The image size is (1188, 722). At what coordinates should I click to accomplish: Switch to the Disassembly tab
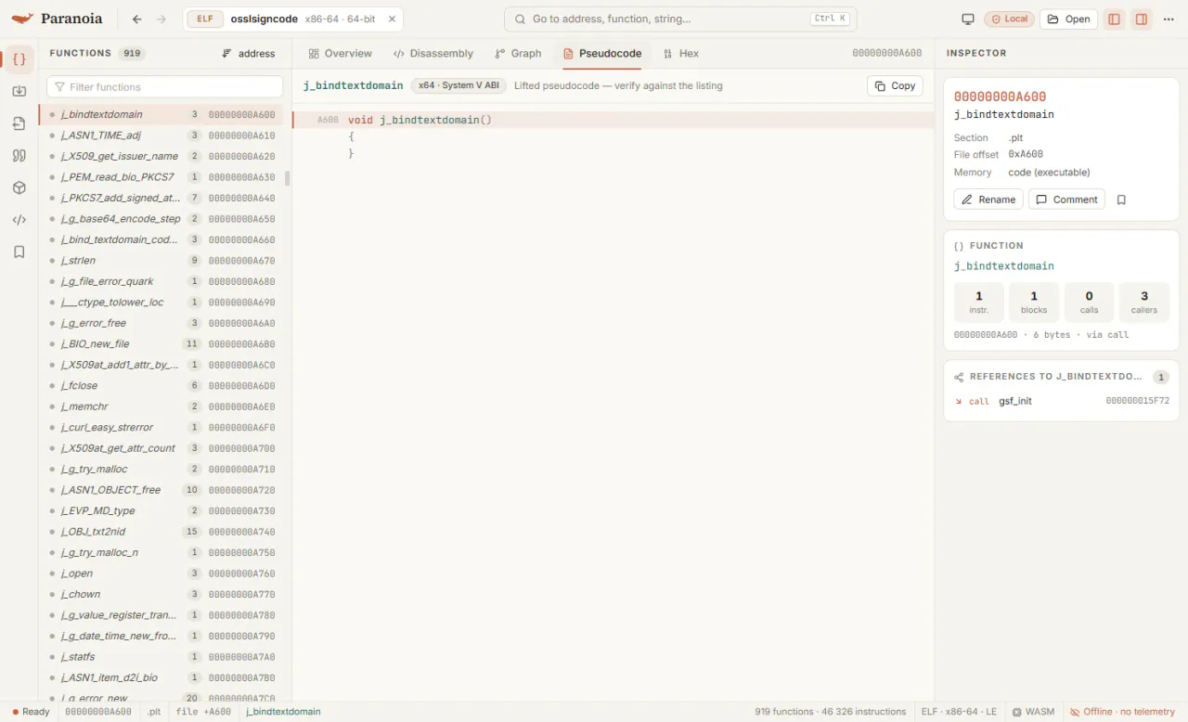point(433,54)
